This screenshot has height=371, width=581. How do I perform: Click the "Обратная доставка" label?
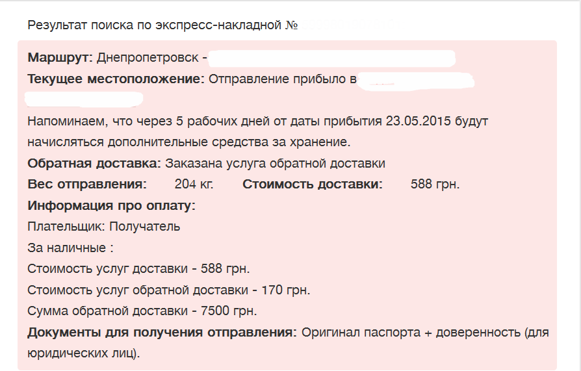(x=94, y=163)
